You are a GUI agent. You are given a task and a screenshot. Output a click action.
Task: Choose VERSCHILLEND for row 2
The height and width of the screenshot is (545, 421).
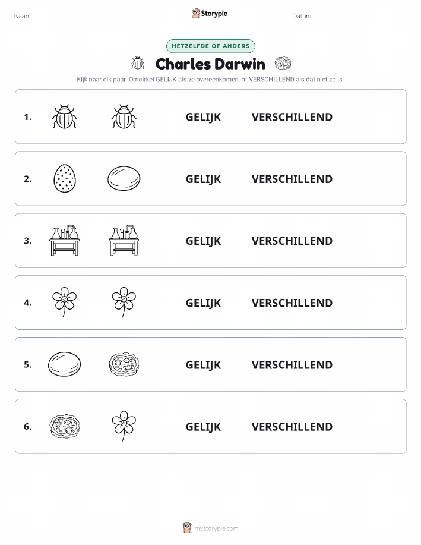coord(292,179)
